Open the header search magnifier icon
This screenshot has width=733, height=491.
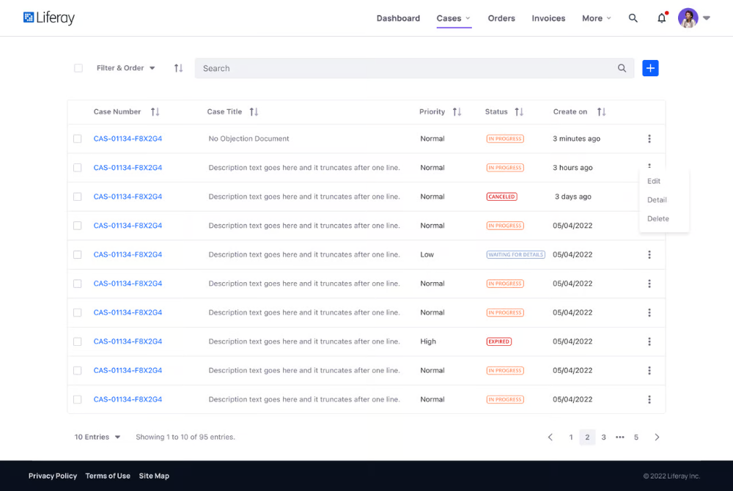pyautogui.click(x=633, y=18)
